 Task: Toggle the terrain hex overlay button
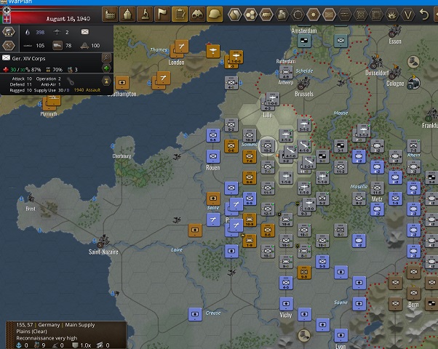point(234,15)
